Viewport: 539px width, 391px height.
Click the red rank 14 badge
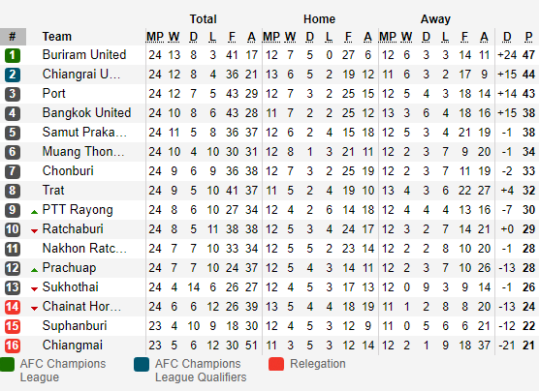pyautogui.click(x=13, y=307)
